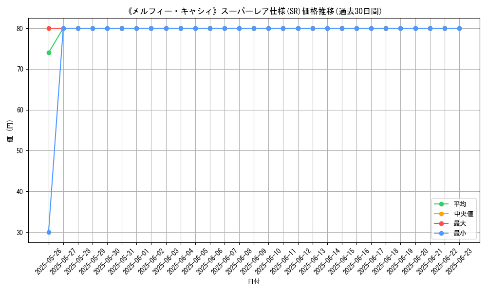This screenshot has width=487, height=292.
Task: Click the data point at 80 for 2025-06-01
Action: click(137, 29)
